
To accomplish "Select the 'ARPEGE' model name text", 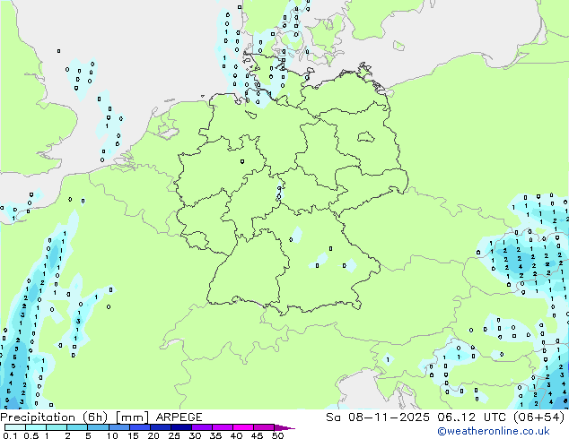I will click(x=179, y=417).
